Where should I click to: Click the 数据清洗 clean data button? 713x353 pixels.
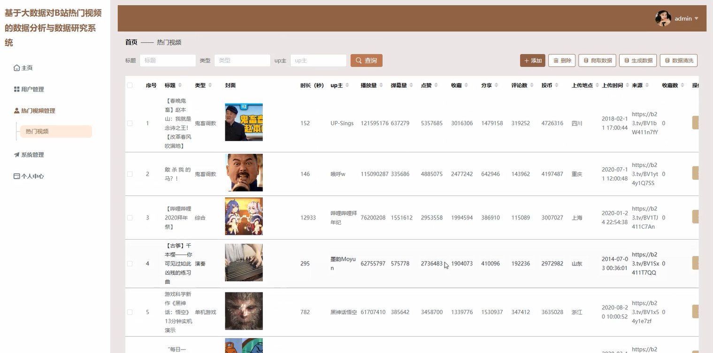tap(679, 60)
